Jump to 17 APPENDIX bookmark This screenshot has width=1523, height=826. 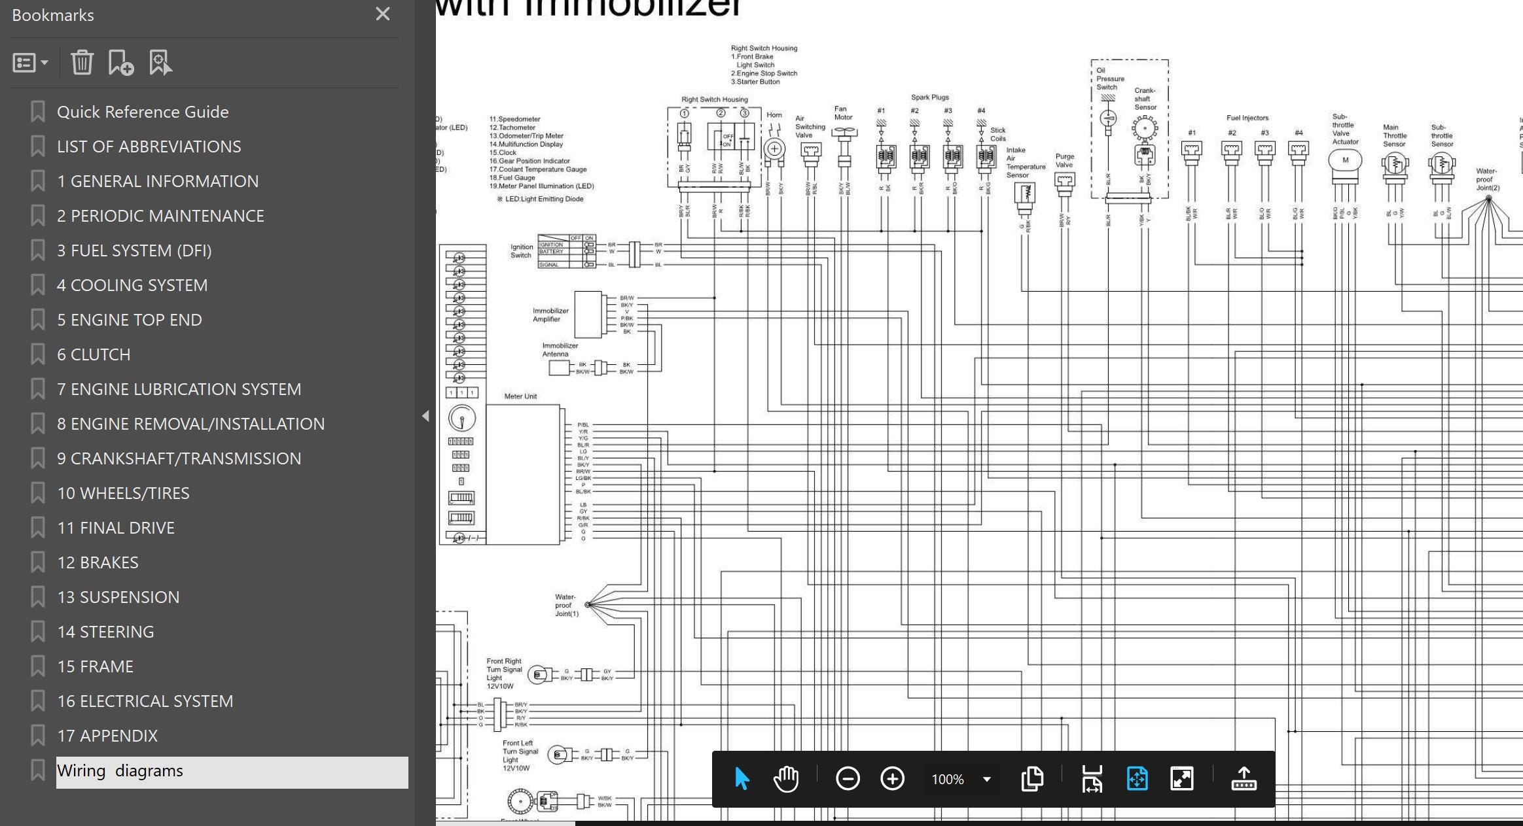point(107,736)
